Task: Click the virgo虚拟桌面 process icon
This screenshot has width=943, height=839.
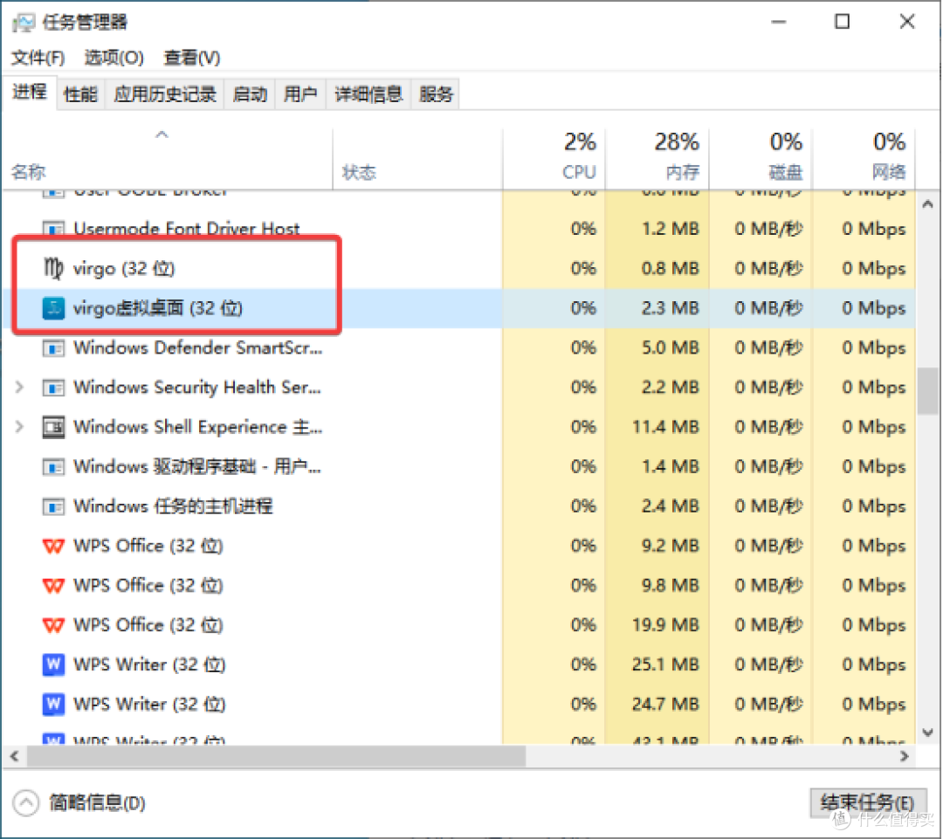Action: click(x=53, y=308)
